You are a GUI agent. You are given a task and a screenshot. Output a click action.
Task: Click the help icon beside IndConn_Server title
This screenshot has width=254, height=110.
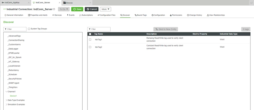pyautogui.click(x=54, y=9)
